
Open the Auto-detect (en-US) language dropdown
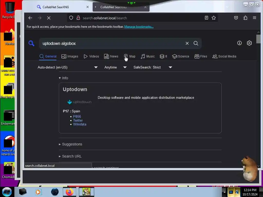(x=68, y=67)
